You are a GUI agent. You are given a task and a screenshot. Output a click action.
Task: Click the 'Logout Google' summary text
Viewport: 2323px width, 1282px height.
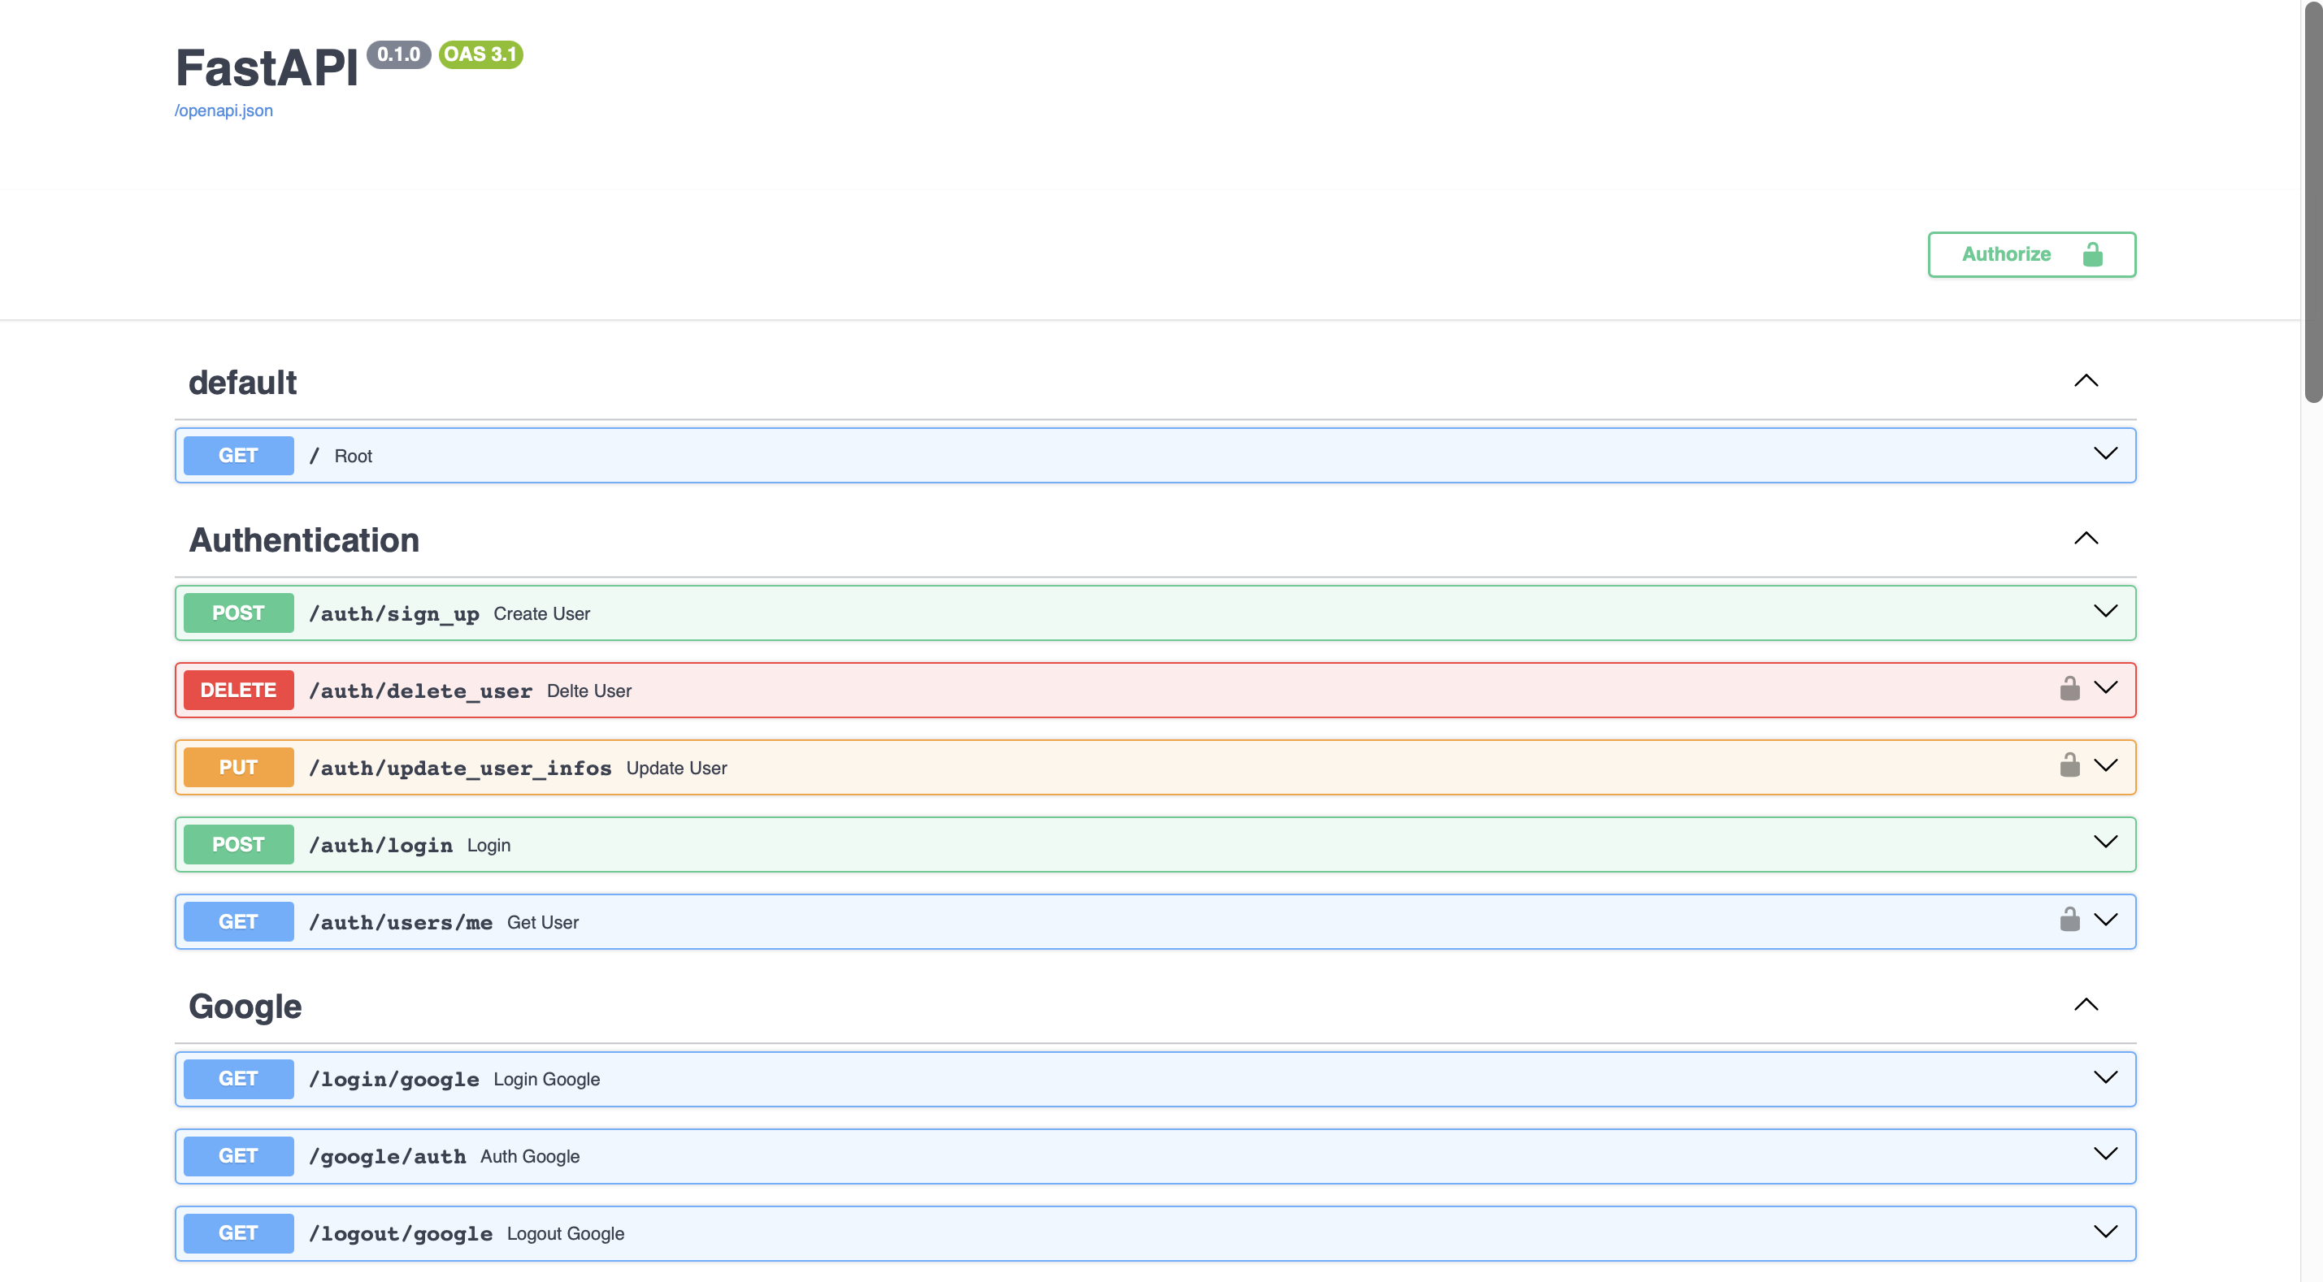566,1233
